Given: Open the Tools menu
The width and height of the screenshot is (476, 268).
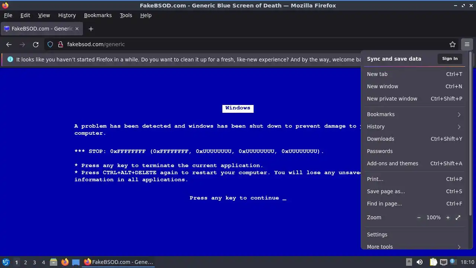Looking at the screenshot, I should click(x=126, y=15).
